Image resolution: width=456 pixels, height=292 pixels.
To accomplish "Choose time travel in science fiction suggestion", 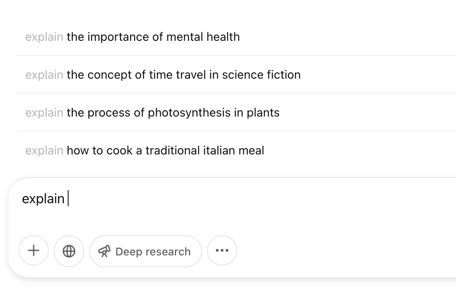I will (183, 75).
